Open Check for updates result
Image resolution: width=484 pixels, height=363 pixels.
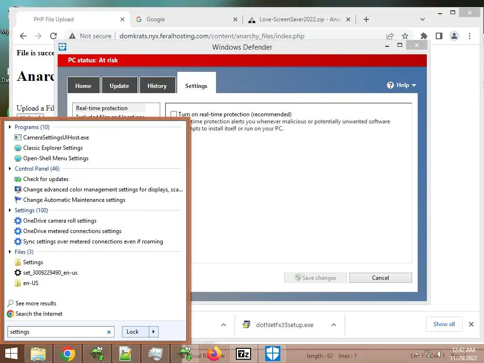coord(46,179)
